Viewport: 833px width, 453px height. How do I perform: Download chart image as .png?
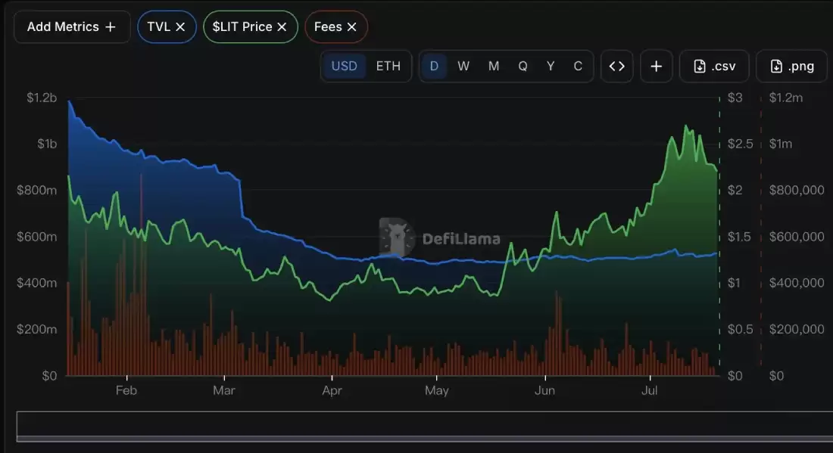coord(791,67)
